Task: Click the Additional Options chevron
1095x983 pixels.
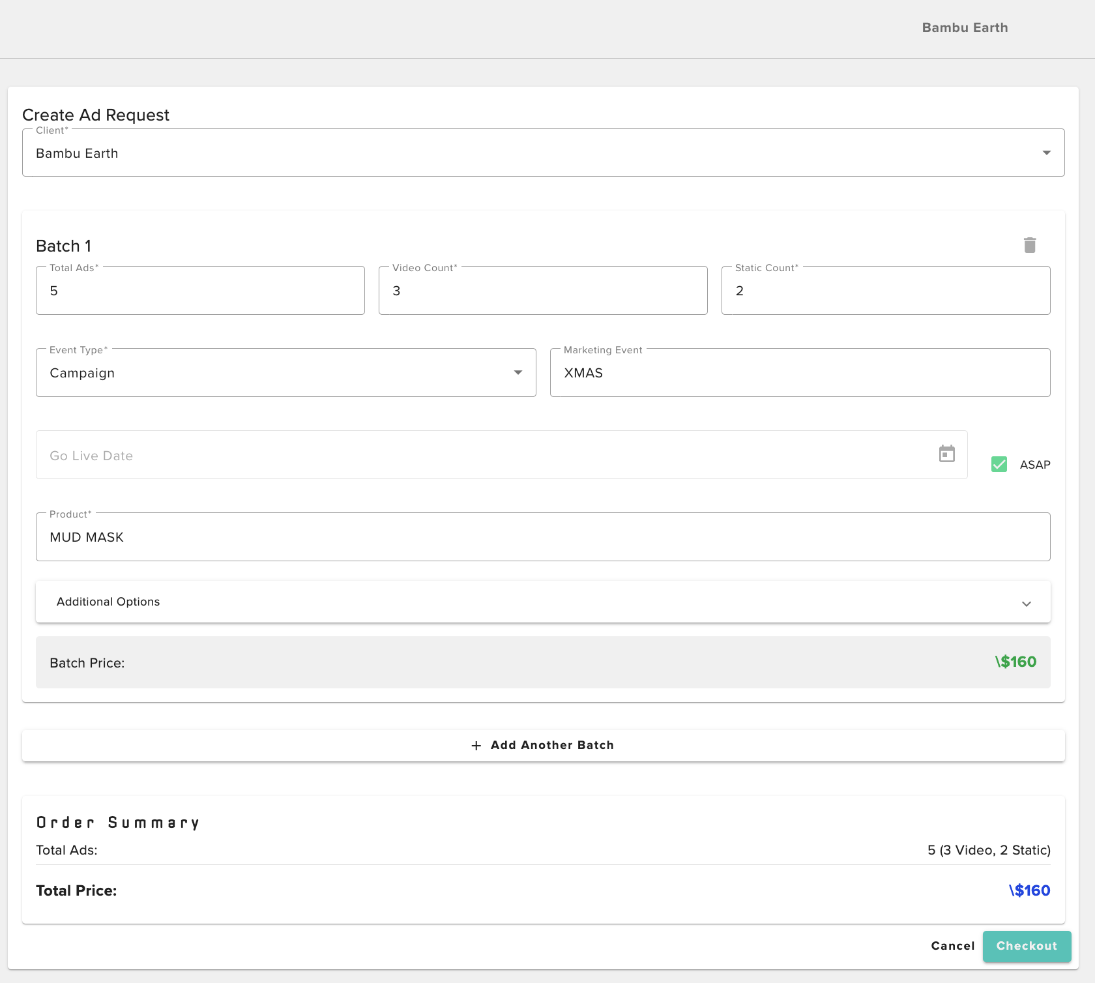Action: point(1026,603)
